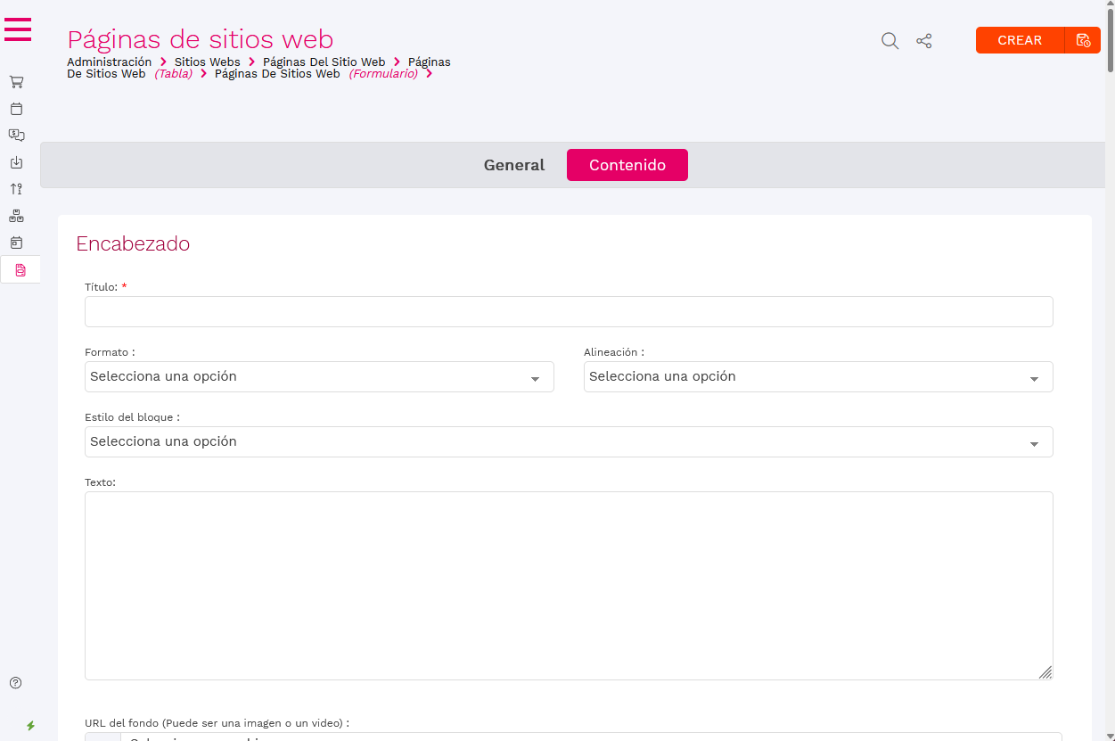1115x741 pixels.
Task: Click inside the Texto text area
Action: pos(568,585)
